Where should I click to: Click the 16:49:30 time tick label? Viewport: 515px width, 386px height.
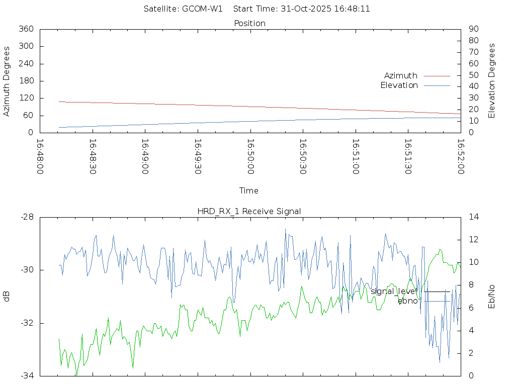pyautogui.click(x=198, y=157)
